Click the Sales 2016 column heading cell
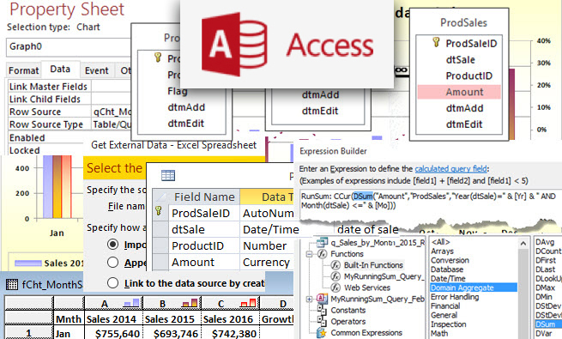This screenshot has height=339, width=562. tap(231, 318)
